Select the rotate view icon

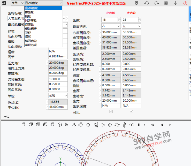(x=117, y=125)
